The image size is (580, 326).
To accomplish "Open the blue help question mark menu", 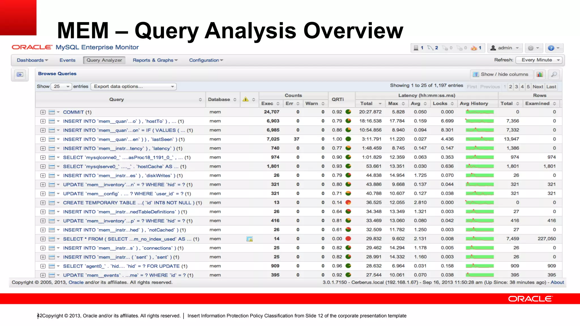I will tap(554, 48).
